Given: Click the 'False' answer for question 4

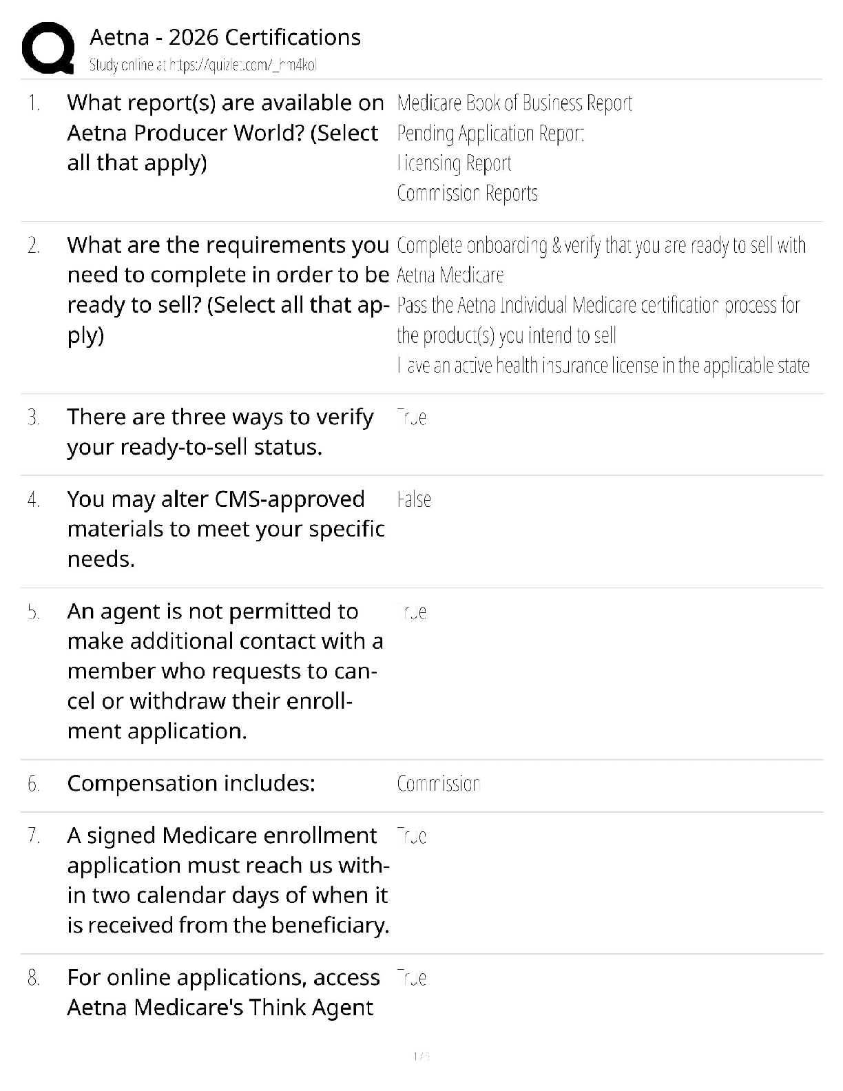Looking at the screenshot, I should pyautogui.click(x=414, y=499).
